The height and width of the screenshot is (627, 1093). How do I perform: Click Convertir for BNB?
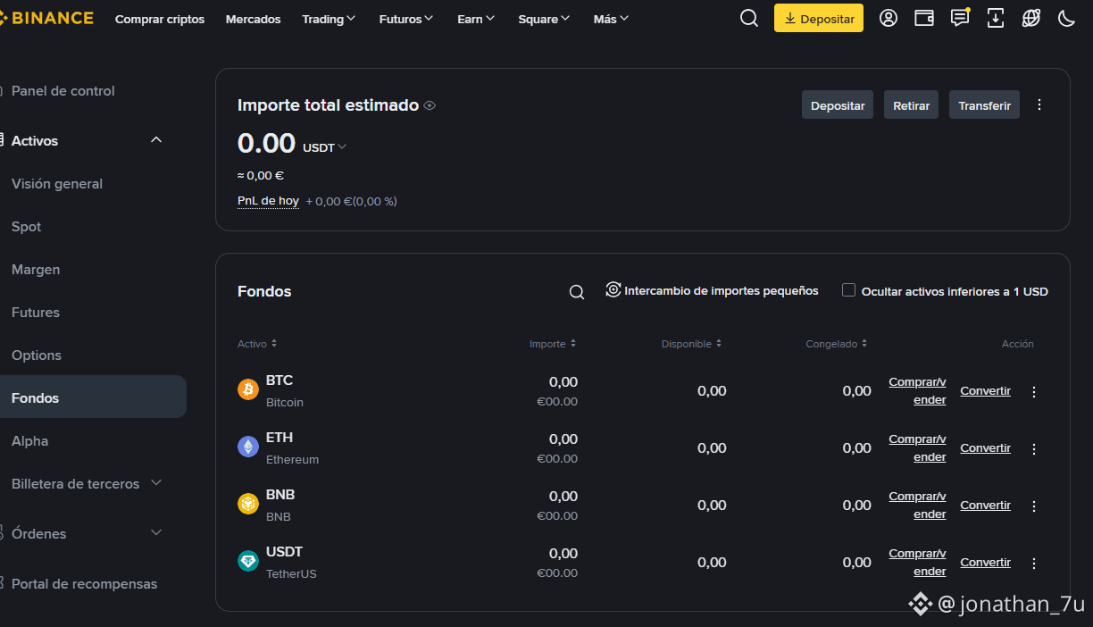(x=986, y=506)
